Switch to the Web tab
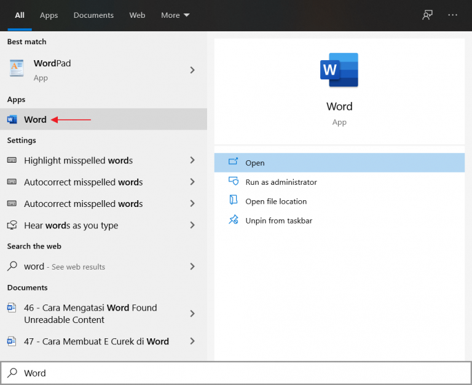472x385 pixels. pyautogui.click(x=137, y=15)
